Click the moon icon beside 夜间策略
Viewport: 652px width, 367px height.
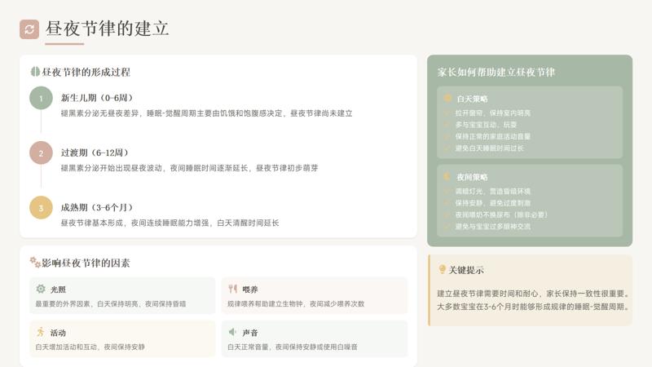(447, 176)
